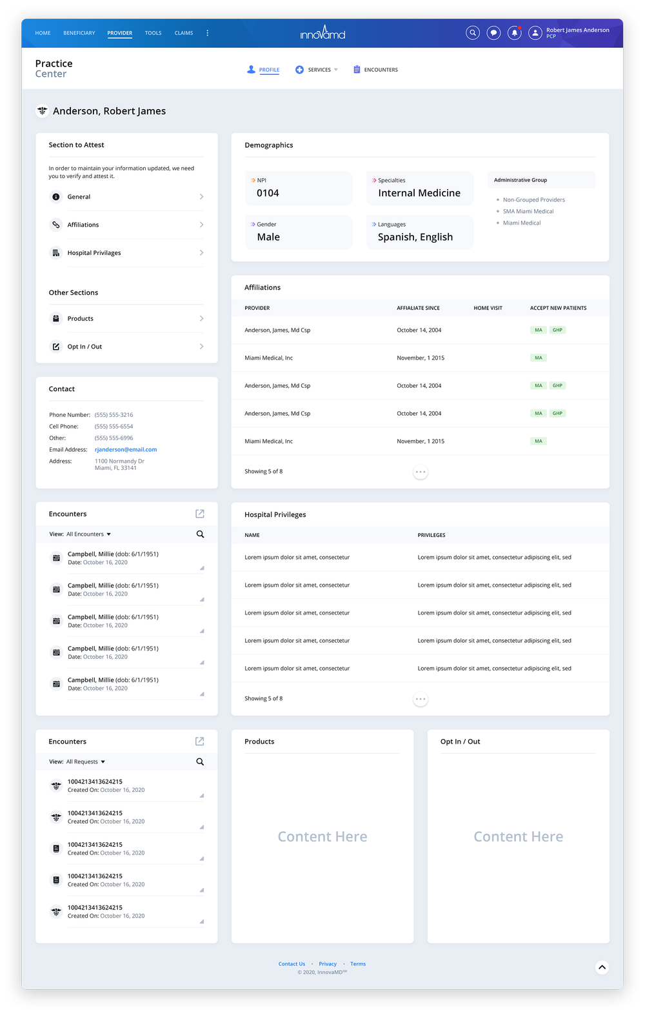The width and height of the screenshot is (645, 1010).
Task: Open the external link icon on the Encounters panel
Action: [x=200, y=514]
